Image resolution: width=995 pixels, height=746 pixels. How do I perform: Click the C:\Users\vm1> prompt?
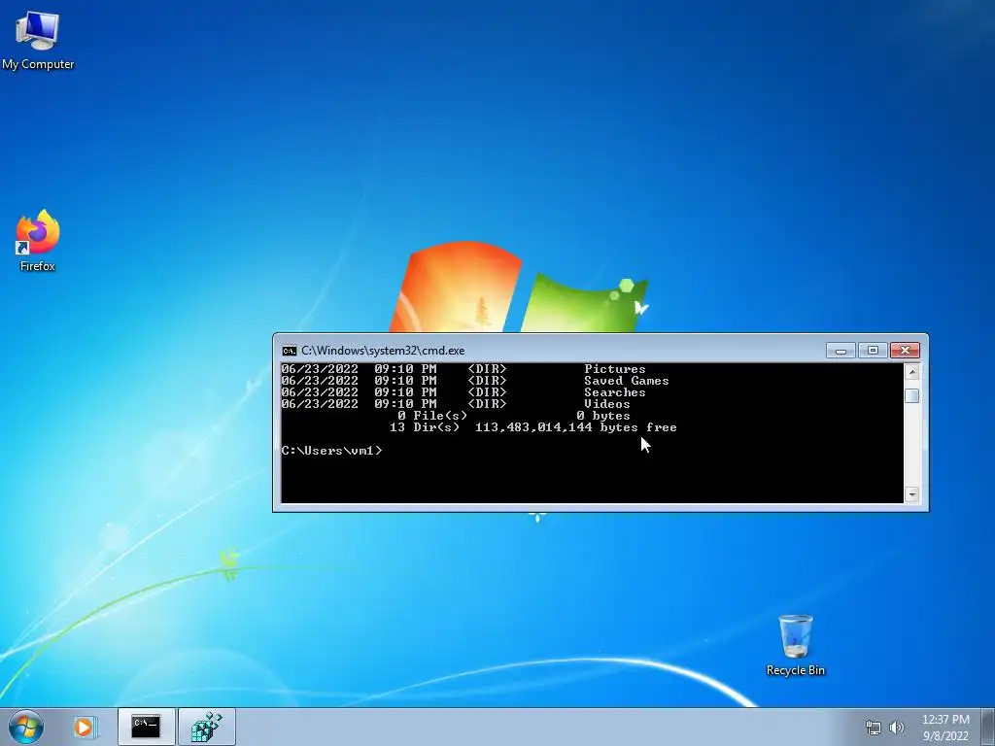[x=332, y=451]
